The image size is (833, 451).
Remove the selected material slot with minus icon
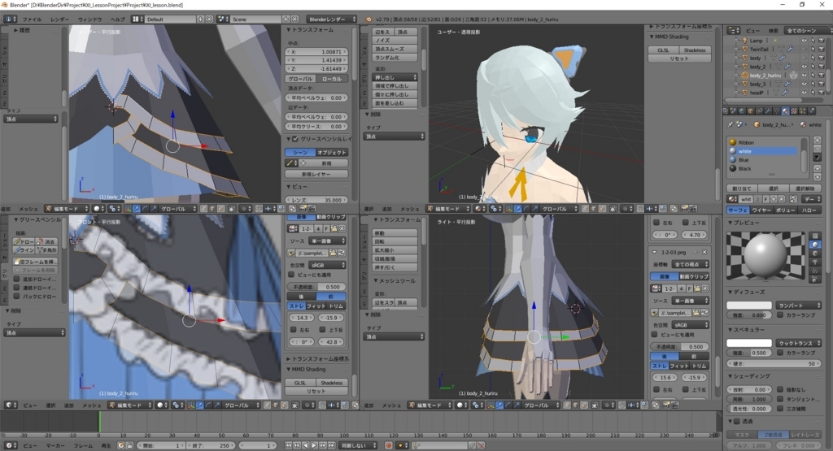[x=817, y=150]
